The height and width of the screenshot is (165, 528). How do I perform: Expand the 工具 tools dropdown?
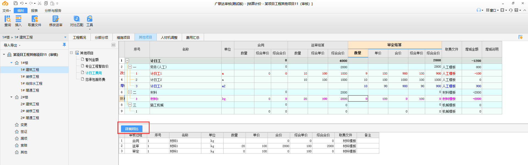pos(90,29)
